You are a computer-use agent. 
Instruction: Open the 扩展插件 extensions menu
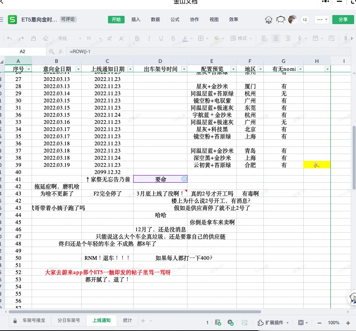pos(273,323)
